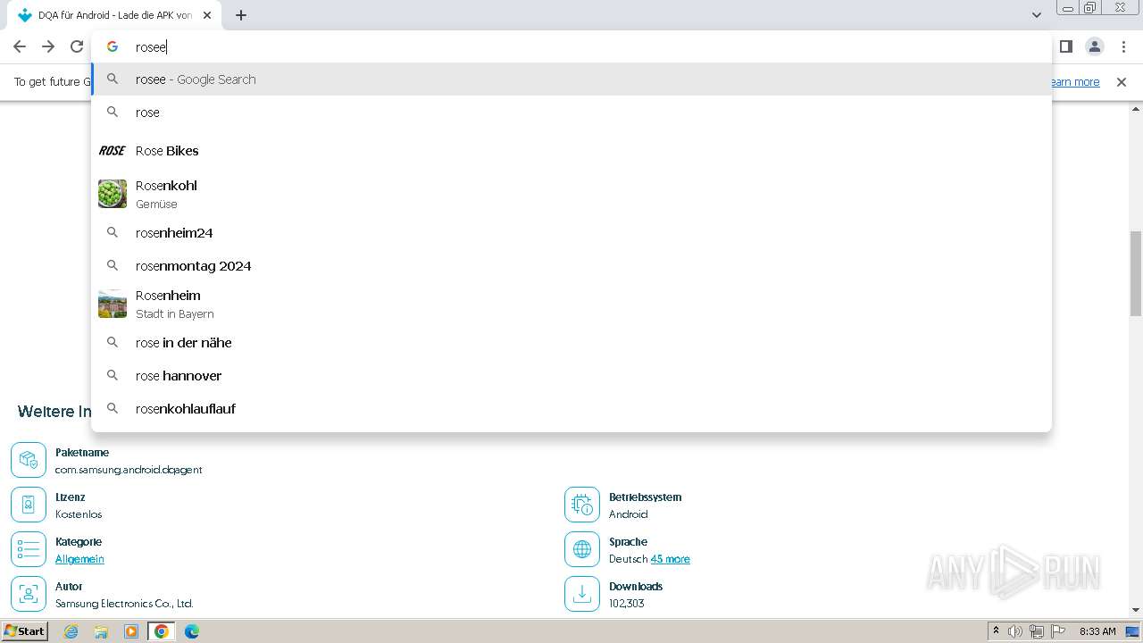Pick the 'rose hannover' suggestion

[x=571, y=376]
